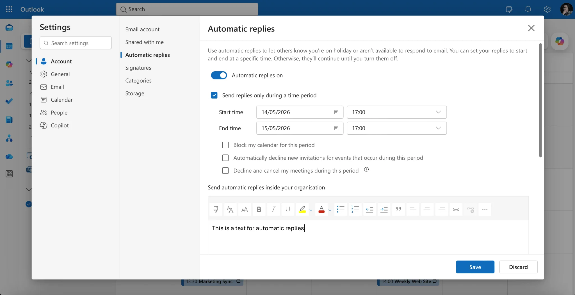
Task: Click the info icon beside Decline and cancel
Action: click(366, 170)
